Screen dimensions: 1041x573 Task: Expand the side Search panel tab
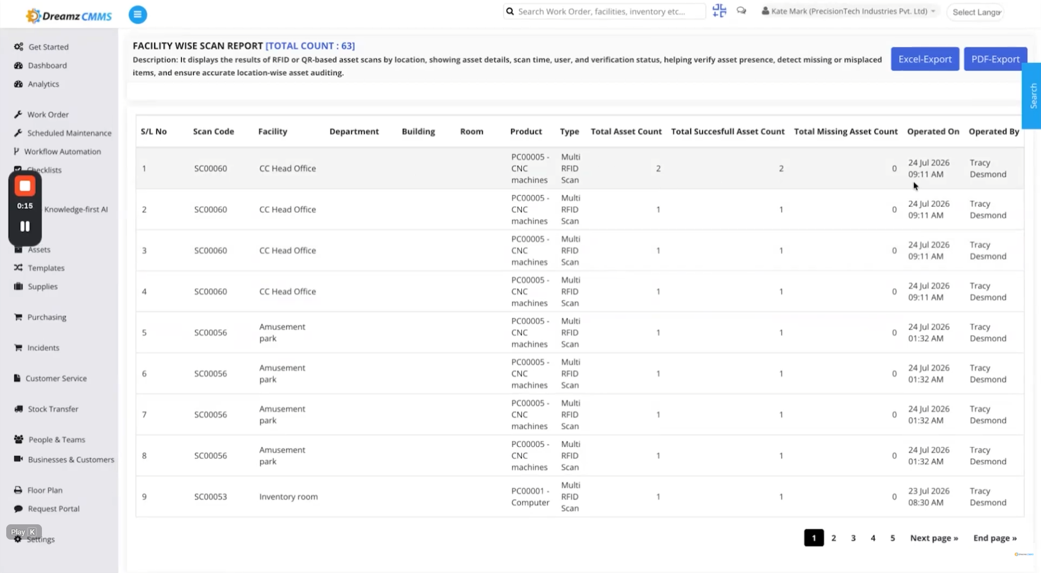pyautogui.click(x=1032, y=96)
